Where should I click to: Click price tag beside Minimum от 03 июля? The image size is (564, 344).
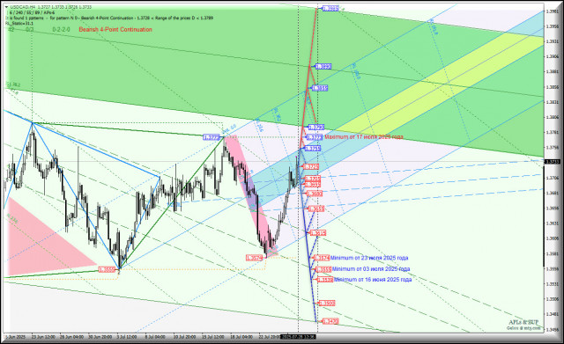coord(323,269)
